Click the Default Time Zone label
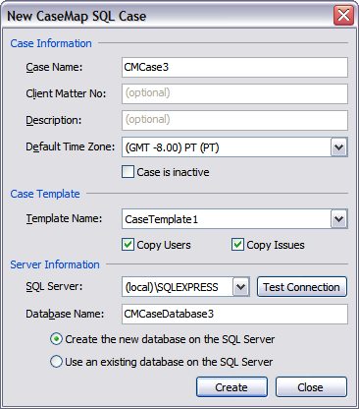The width and height of the screenshot is (359, 409). [71, 146]
